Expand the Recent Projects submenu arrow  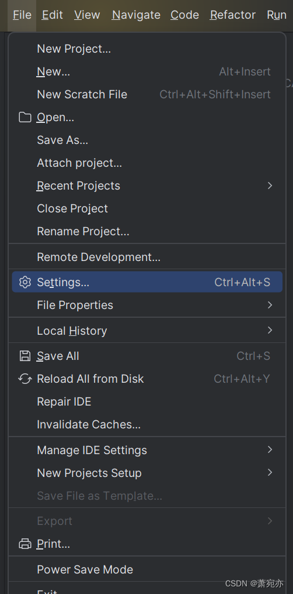pyautogui.click(x=270, y=186)
